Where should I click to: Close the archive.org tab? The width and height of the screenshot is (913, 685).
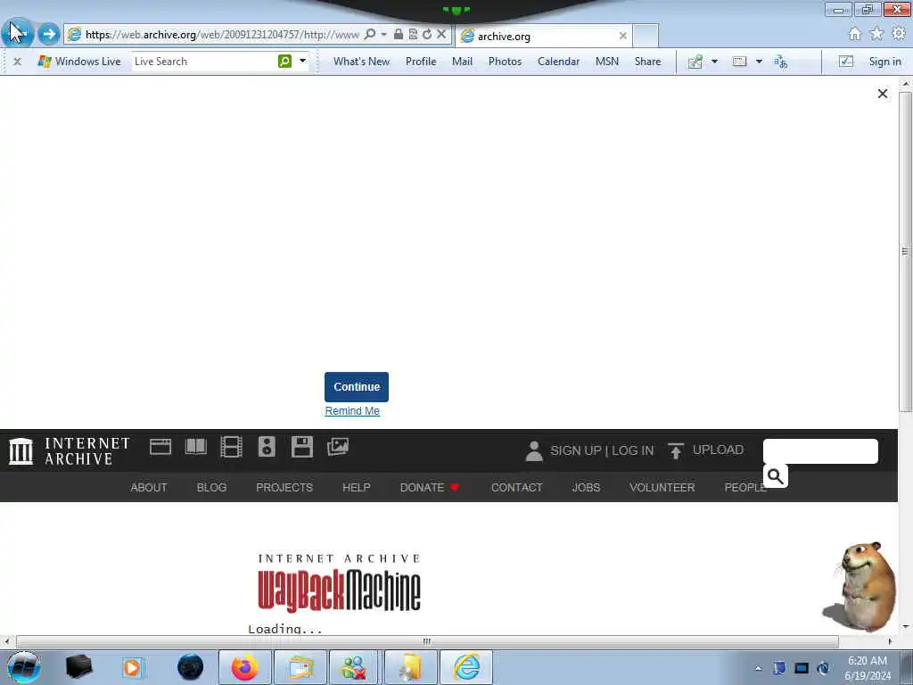(x=622, y=36)
